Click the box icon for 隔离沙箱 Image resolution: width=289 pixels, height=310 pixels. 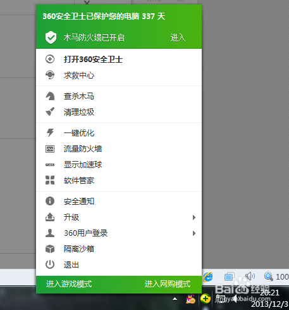tap(50, 249)
